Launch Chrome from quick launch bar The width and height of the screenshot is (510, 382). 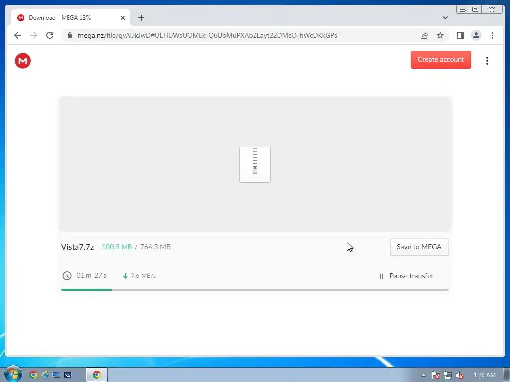(33, 375)
